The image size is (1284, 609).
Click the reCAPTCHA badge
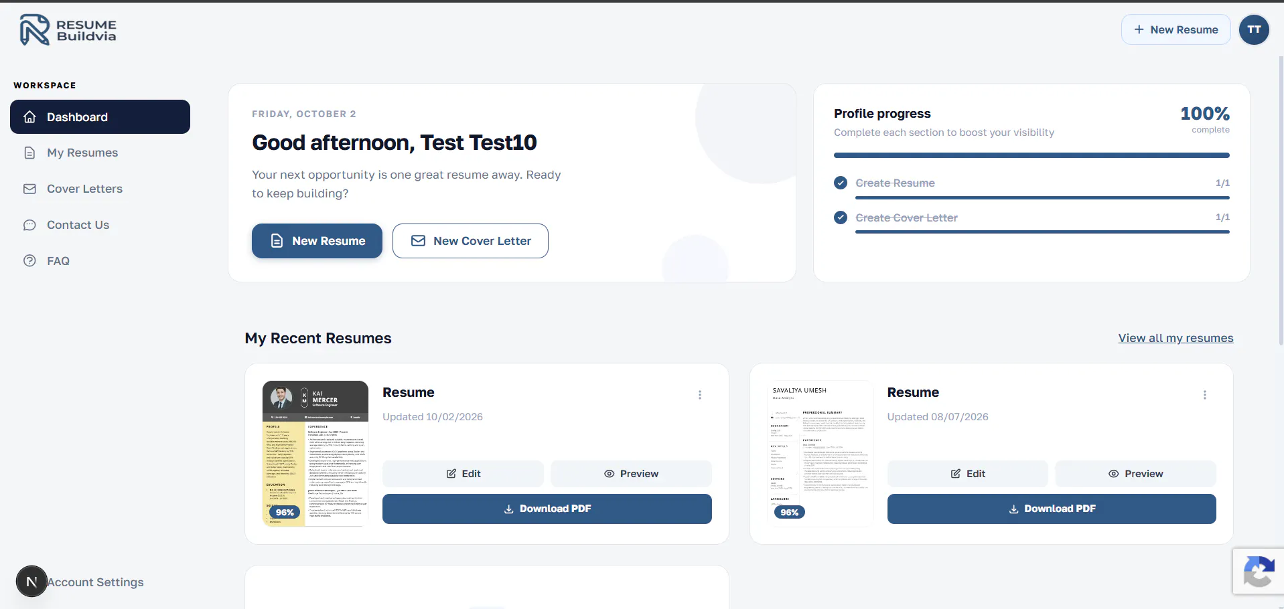pyautogui.click(x=1259, y=572)
